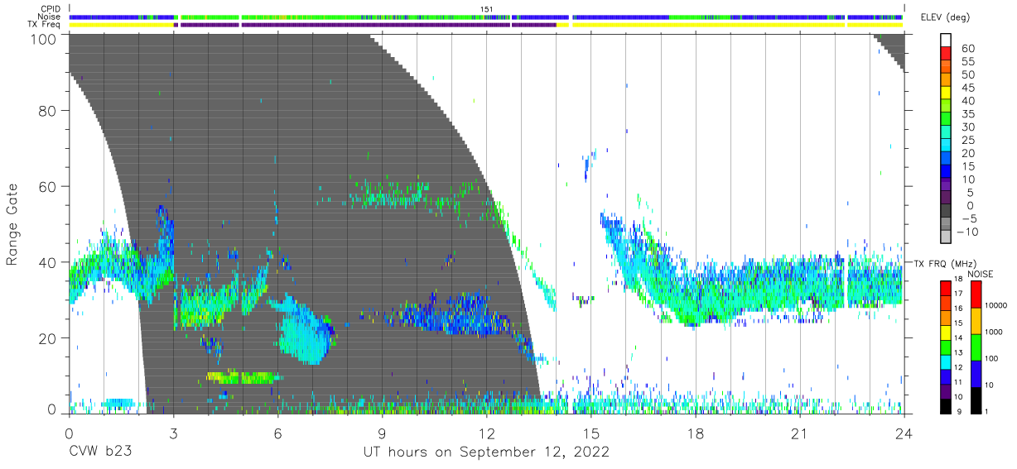Select the white top segment of the ELEV bar
This screenshot has height=469, width=1017.
(x=945, y=40)
